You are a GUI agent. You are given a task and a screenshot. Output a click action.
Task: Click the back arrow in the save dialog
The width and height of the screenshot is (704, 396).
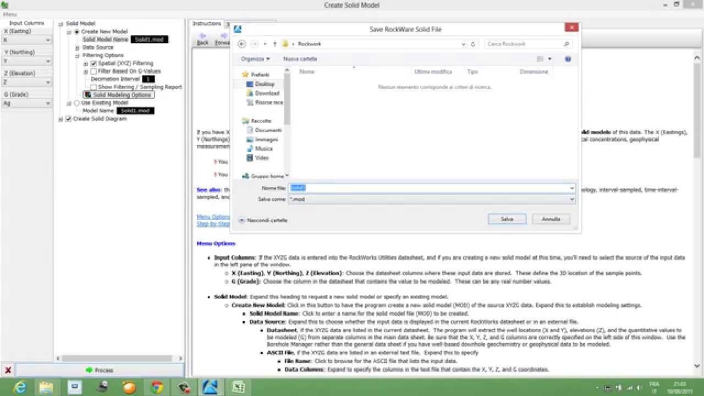[242, 44]
